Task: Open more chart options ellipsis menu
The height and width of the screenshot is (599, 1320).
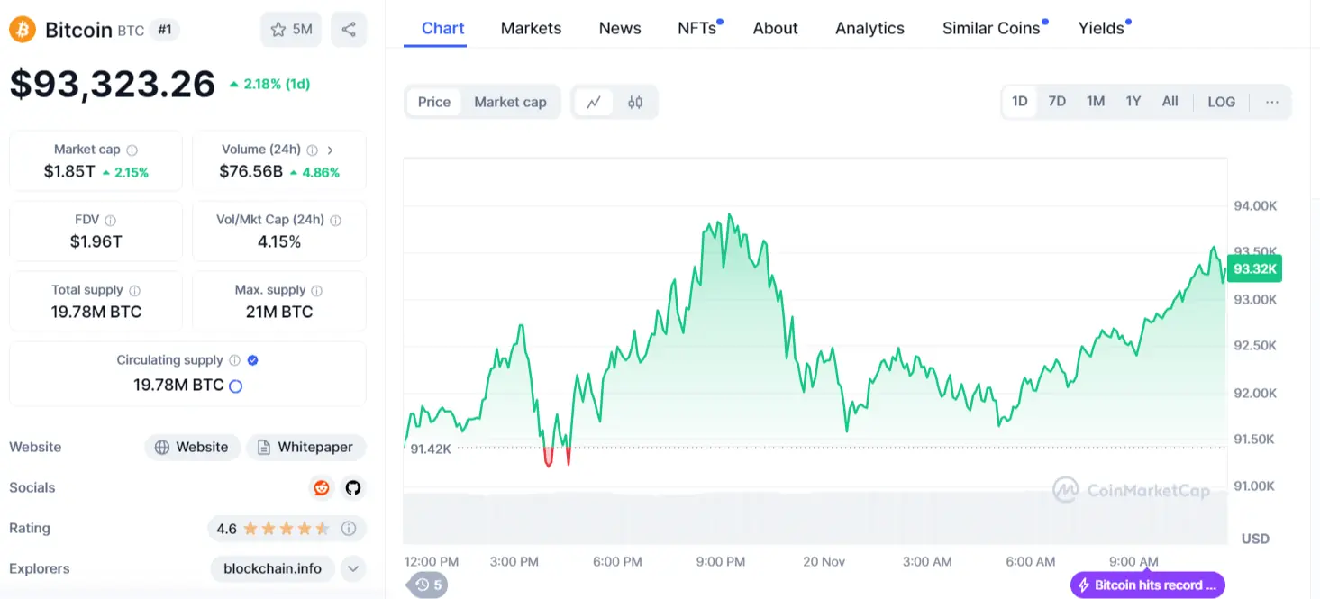Action: (1271, 102)
